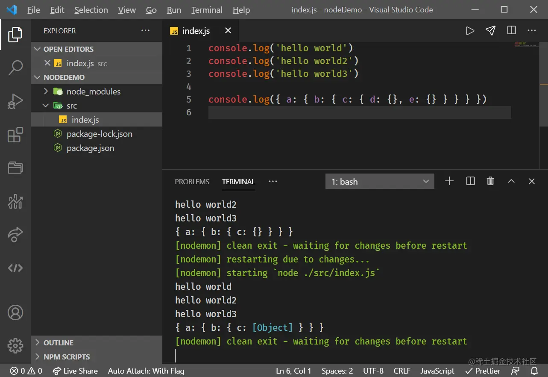
Task: Split the terminal panel
Action: tap(470, 181)
